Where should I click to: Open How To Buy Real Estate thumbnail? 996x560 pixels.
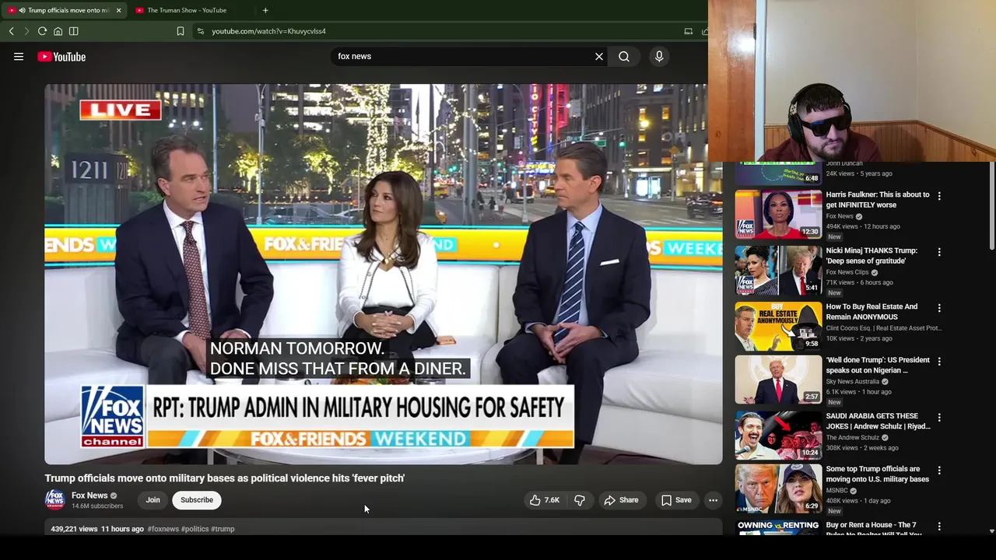[778, 326]
